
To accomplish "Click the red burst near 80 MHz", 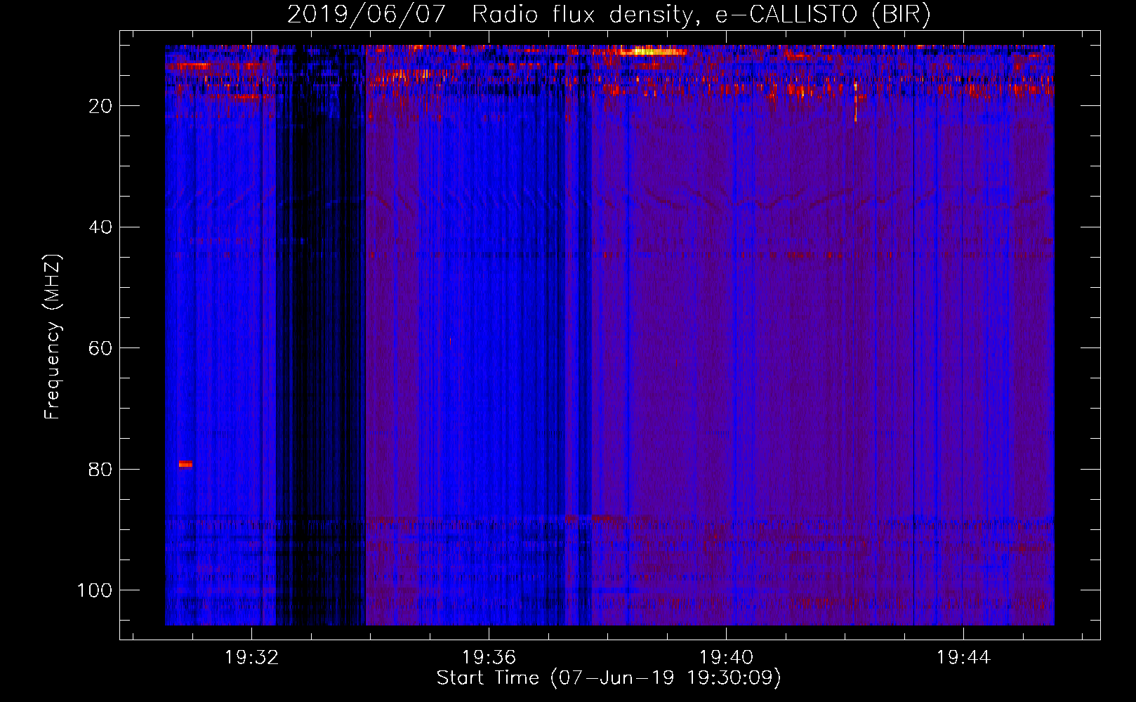I will (185, 463).
